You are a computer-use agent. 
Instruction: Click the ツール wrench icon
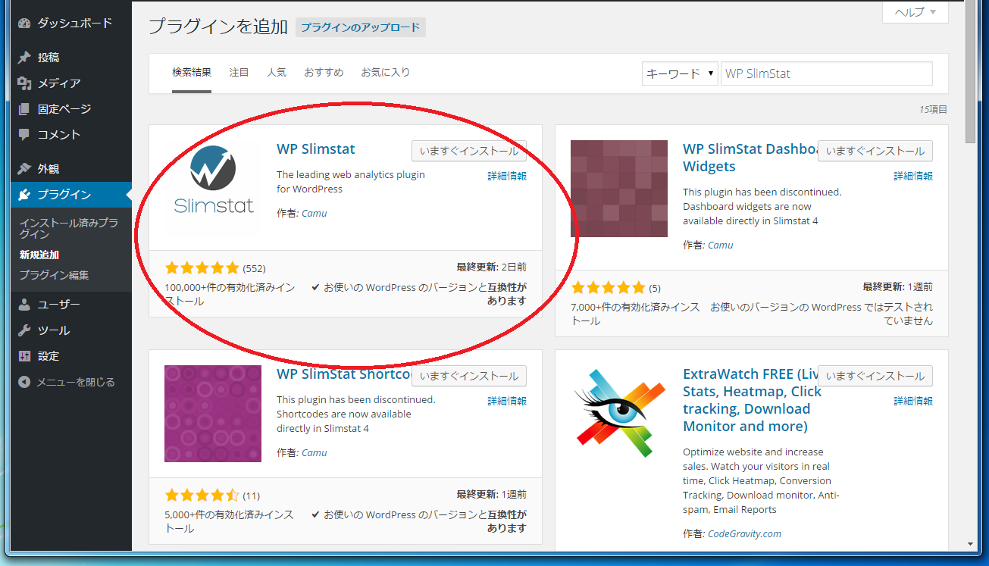pos(24,330)
